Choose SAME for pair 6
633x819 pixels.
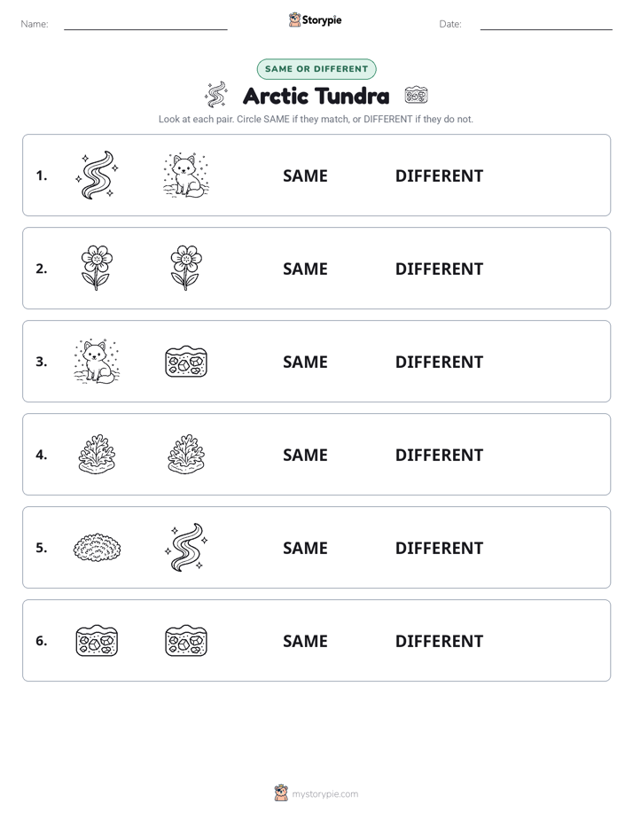coord(305,641)
